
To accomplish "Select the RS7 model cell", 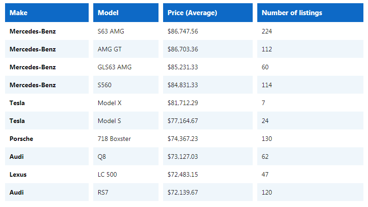I will (x=126, y=192).
